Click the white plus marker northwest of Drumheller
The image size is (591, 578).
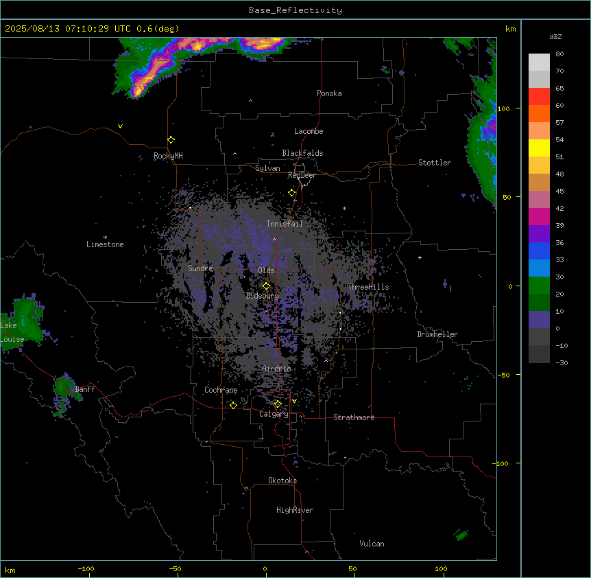coord(420,257)
